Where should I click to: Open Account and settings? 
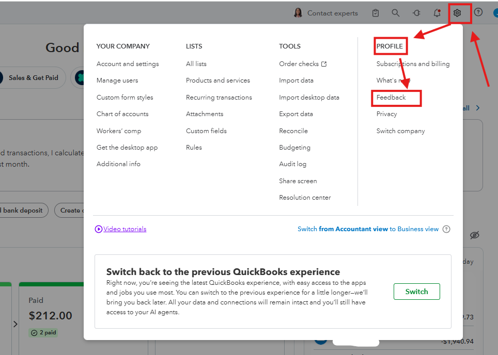pyautogui.click(x=128, y=64)
